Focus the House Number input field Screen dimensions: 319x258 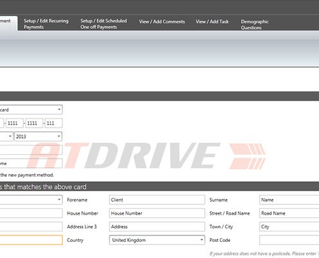point(157,213)
